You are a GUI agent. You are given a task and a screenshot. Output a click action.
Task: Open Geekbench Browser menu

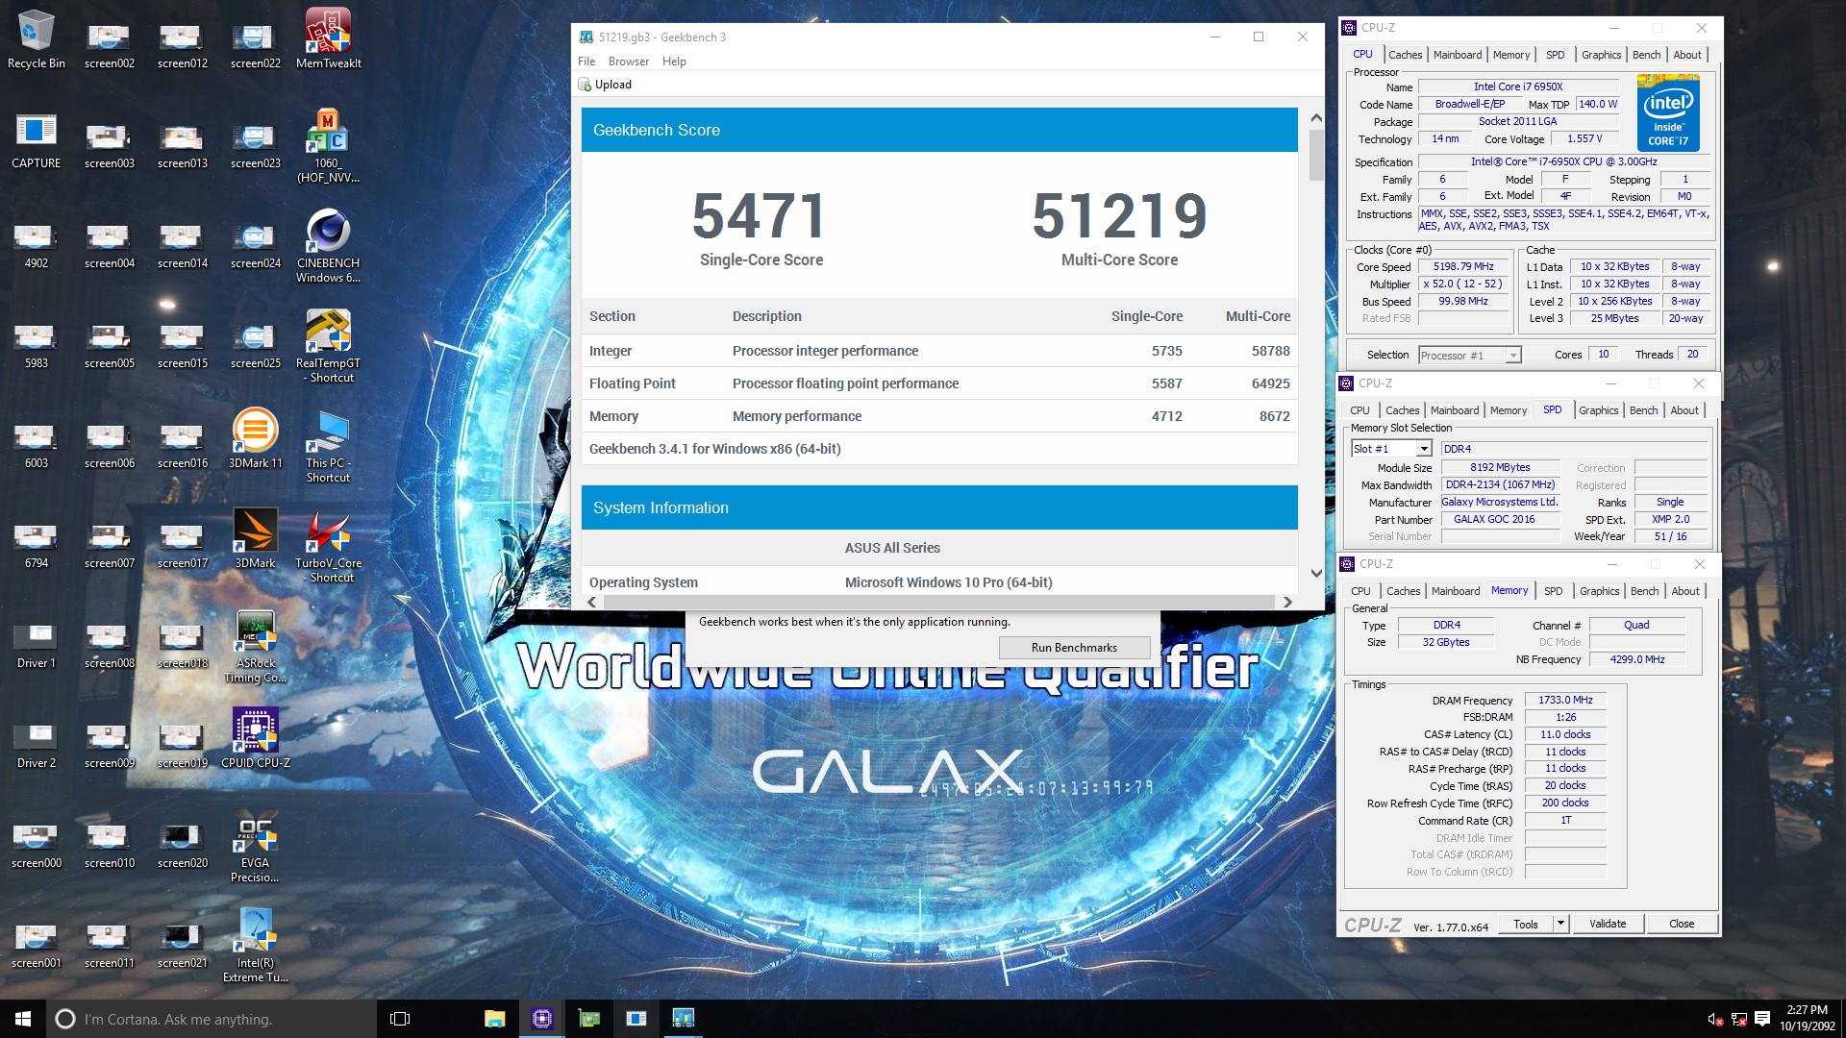[x=629, y=62]
